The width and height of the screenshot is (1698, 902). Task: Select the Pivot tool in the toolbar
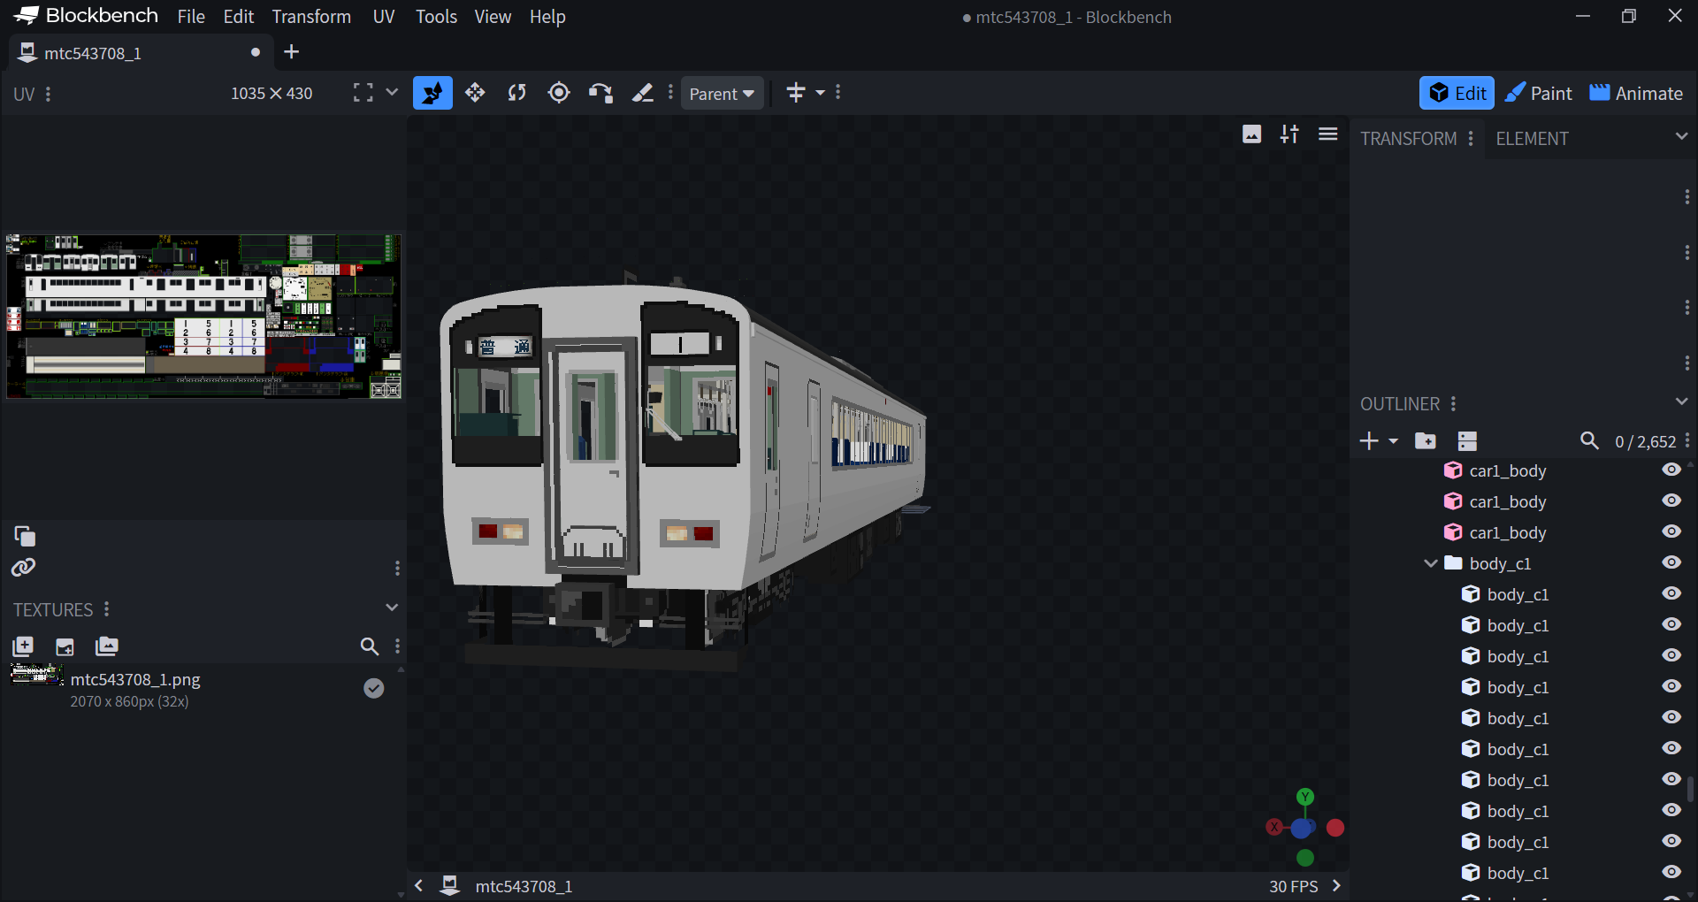pyautogui.click(x=559, y=93)
